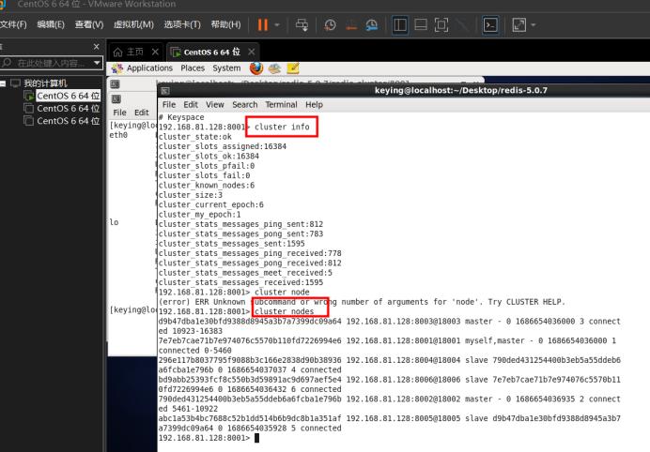Close the library sidebar panel

(96, 46)
